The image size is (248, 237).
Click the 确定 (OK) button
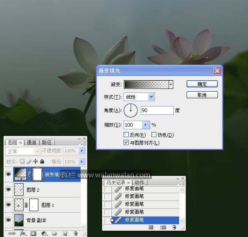pyautogui.click(x=202, y=84)
